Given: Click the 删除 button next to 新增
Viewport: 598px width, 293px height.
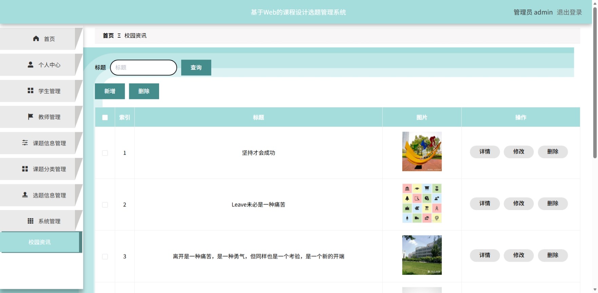Looking at the screenshot, I should 144,91.
